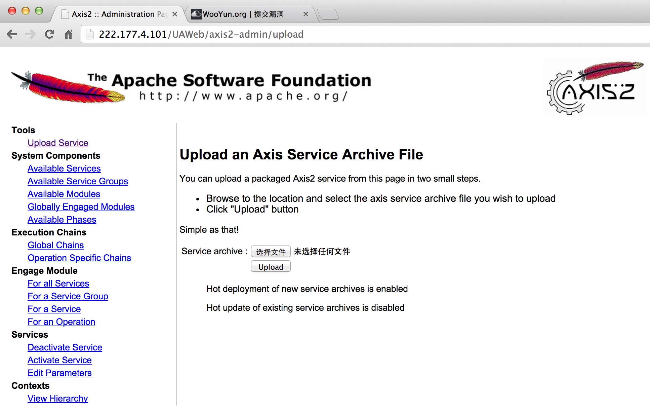Click the 'Contexts' section heading

coord(30,386)
